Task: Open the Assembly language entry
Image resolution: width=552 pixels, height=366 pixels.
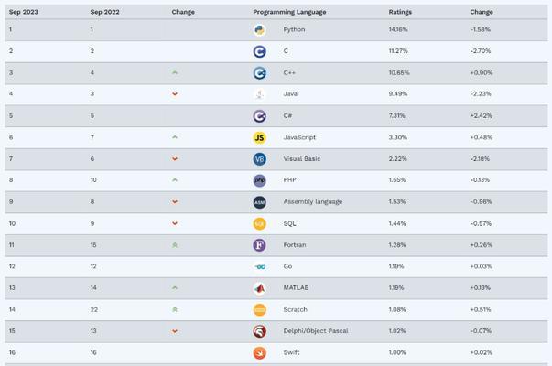Action: [x=312, y=201]
